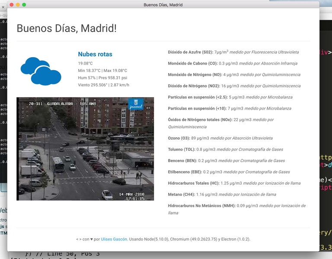The image size is (332, 259).
Task: Click the 'Hidrocarburos Totales (HC)' label
Action: coord(194,183)
